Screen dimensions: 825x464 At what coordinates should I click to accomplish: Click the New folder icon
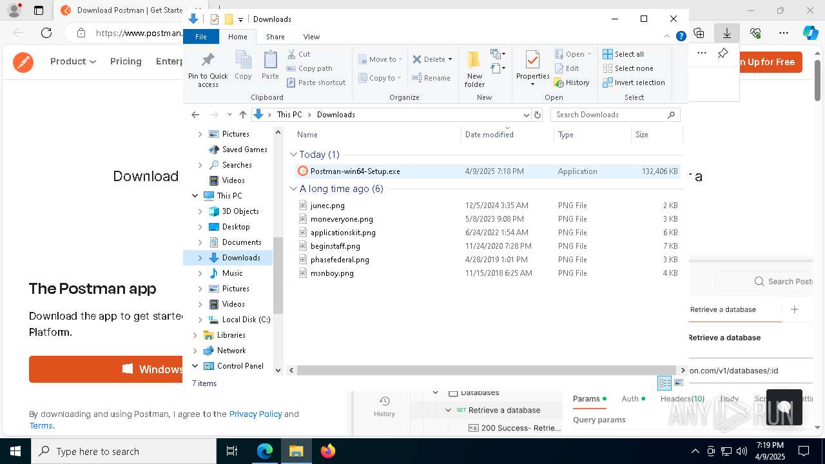click(x=474, y=69)
